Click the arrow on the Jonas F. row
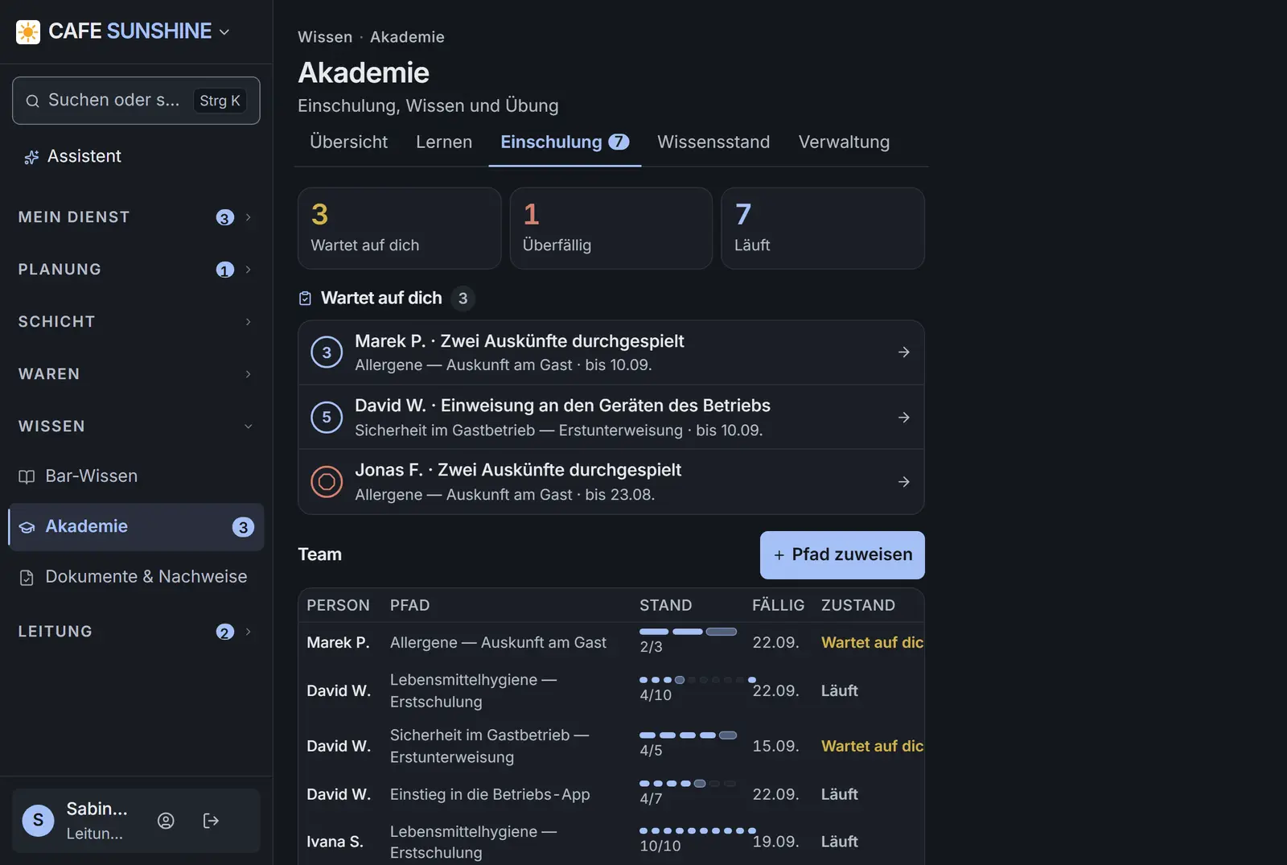Image resolution: width=1287 pixels, height=865 pixels. (x=904, y=482)
